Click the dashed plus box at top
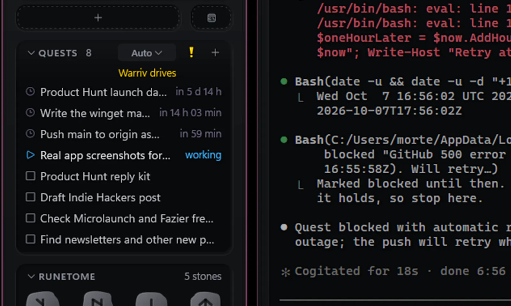This screenshot has width=511, height=306. pos(98,18)
